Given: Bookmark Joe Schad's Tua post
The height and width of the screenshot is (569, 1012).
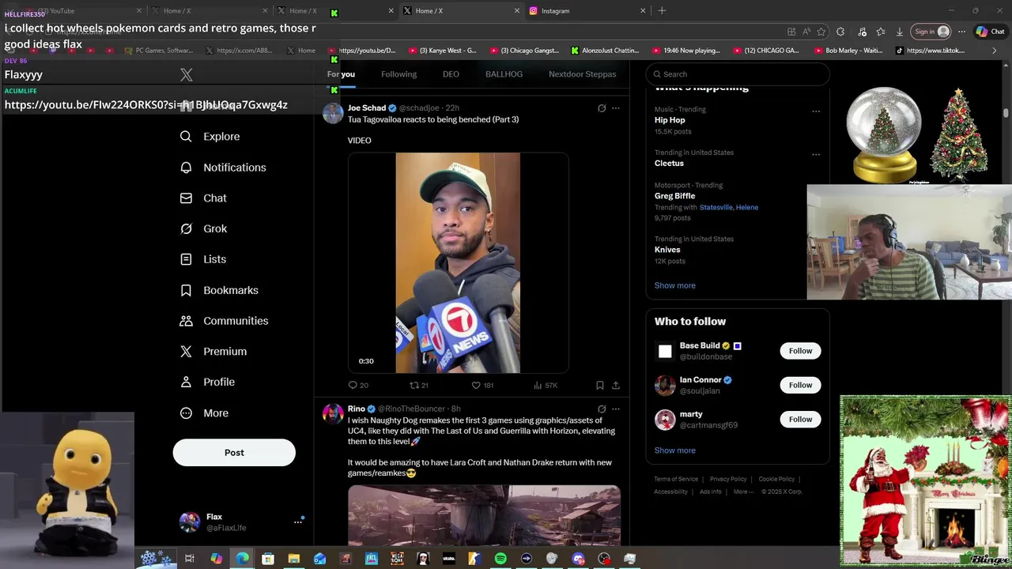Looking at the screenshot, I should pos(599,386).
